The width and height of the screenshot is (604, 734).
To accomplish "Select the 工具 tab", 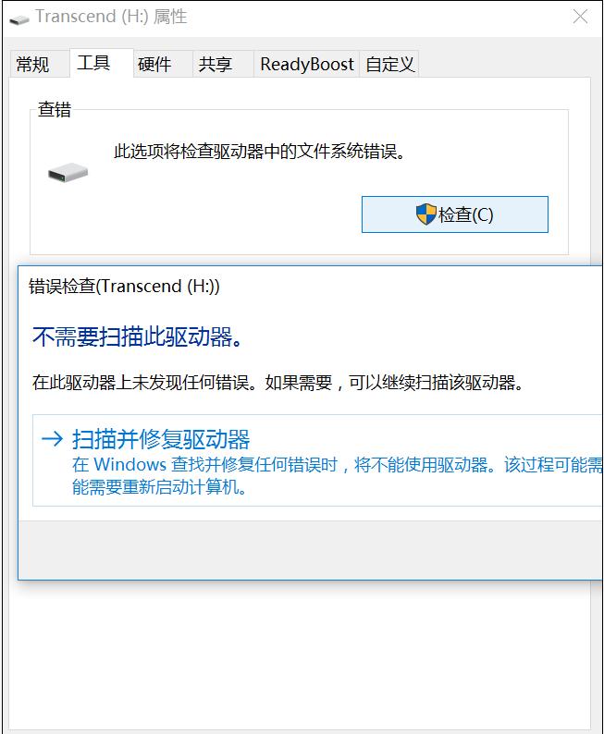I will tap(93, 63).
